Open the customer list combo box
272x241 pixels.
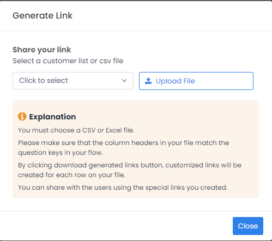73,81
